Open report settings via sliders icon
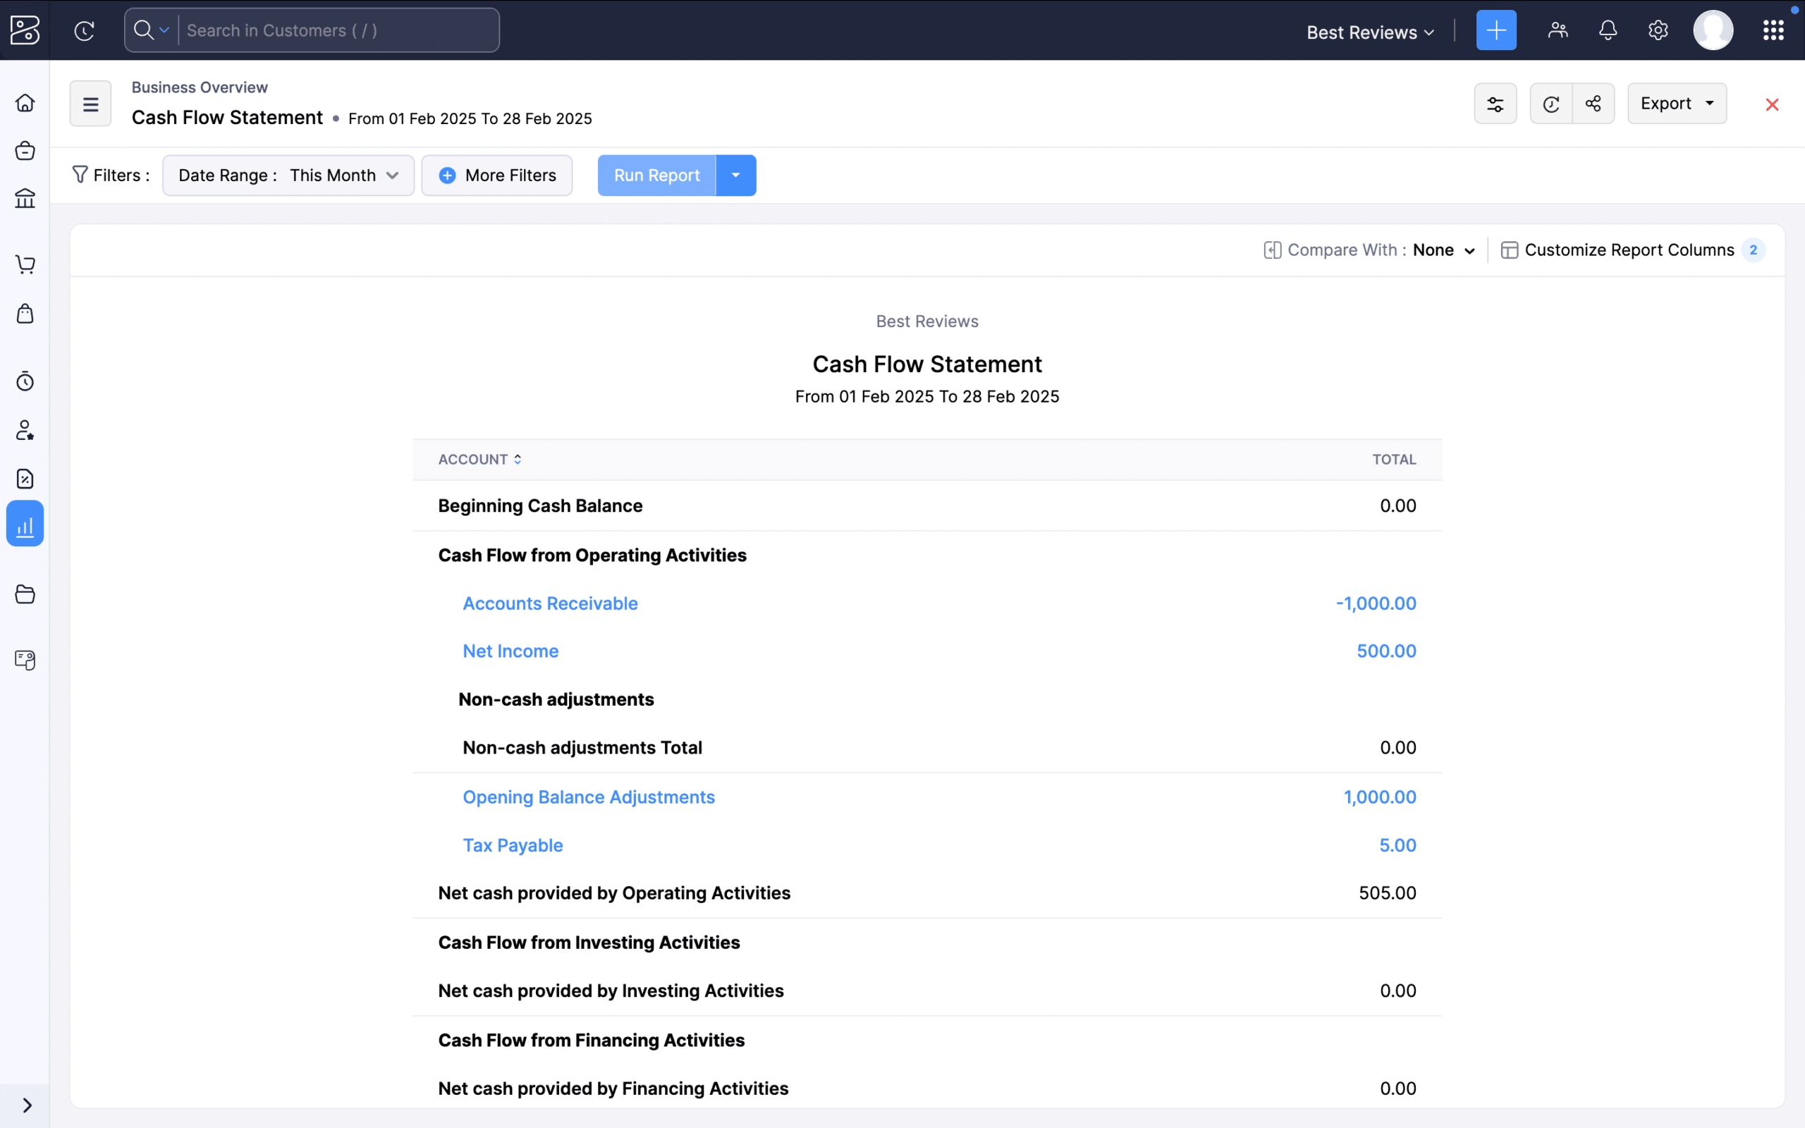Viewport: 1805px width, 1128px height. [x=1496, y=103]
